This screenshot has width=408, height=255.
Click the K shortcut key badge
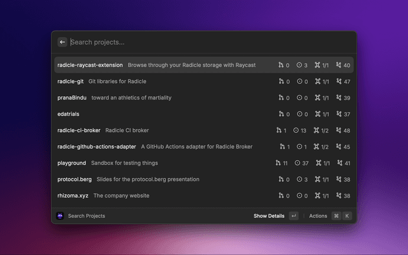[347, 216]
